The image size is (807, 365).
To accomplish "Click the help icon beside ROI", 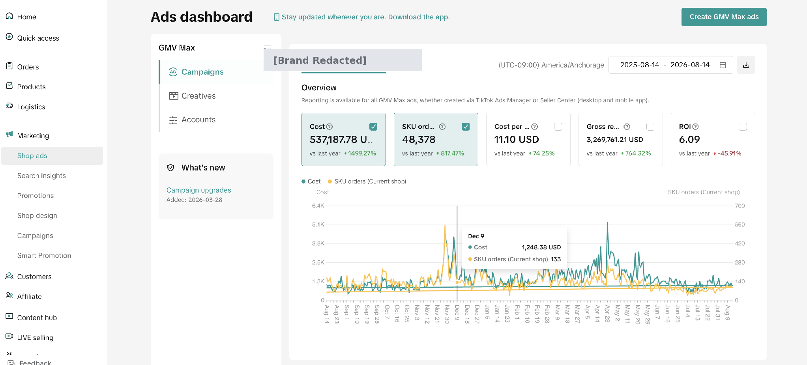I will click(x=696, y=127).
